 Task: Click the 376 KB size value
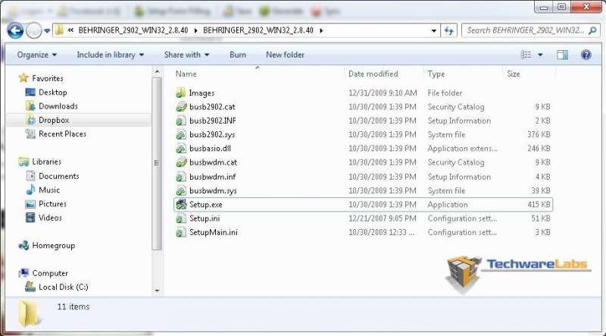(539, 135)
